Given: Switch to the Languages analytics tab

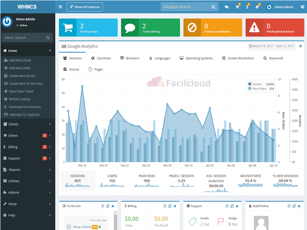Looking at the screenshot, I should 159,58.
